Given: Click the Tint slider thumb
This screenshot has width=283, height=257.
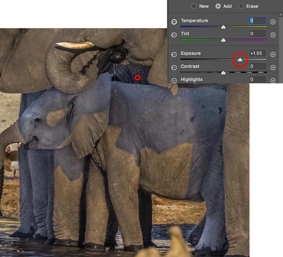Looking at the screenshot, I should 223,40.
